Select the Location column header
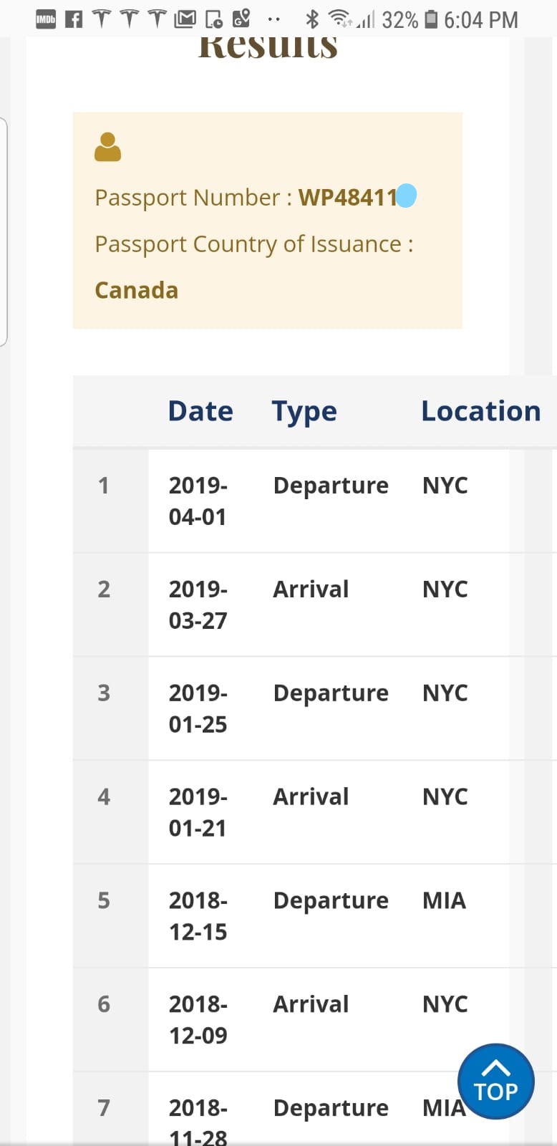Image resolution: width=557 pixels, height=1146 pixels. click(x=481, y=411)
